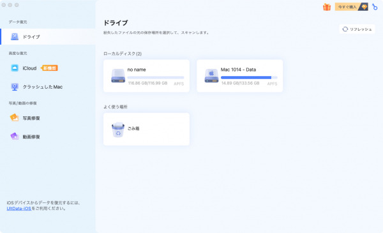Select the ドライブ sidebar item
Image resolution: width=383 pixels, height=233 pixels.
pyautogui.click(x=48, y=36)
